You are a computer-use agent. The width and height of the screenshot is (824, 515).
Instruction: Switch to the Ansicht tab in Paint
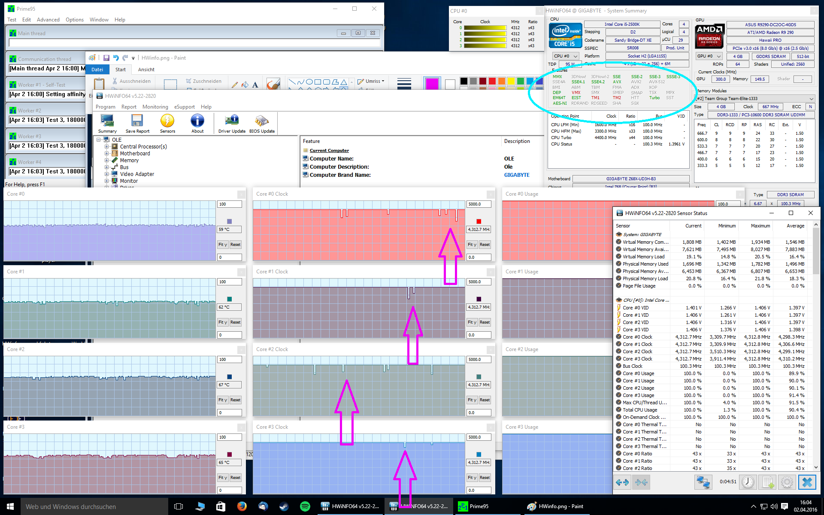click(146, 70)
